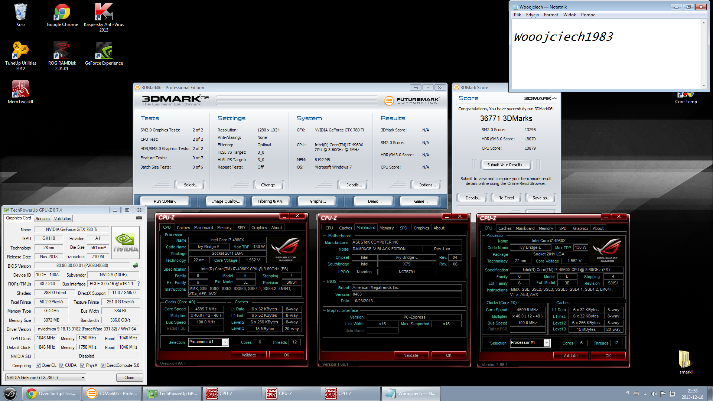Open Caches tab in left CPU-Z window
Screen dimensions: 713x401
183,228
